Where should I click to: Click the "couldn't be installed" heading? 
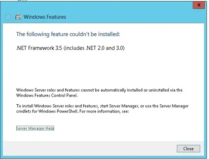(68, 34)
